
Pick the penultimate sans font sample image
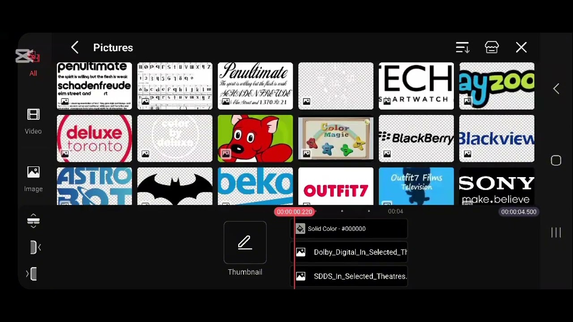94,86
